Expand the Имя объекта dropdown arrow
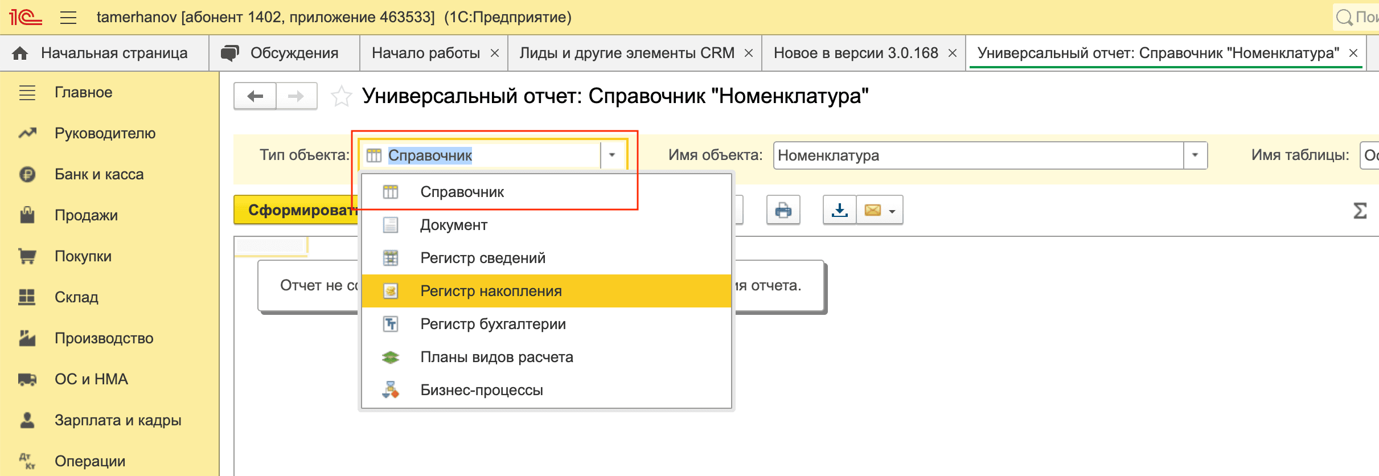 click(x=1195, y=155)
